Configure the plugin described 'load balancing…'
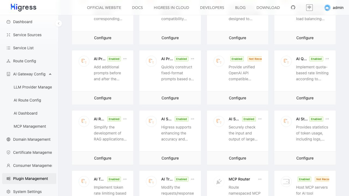The height and width of the screenshot is (196, 349). pos(305,38)
